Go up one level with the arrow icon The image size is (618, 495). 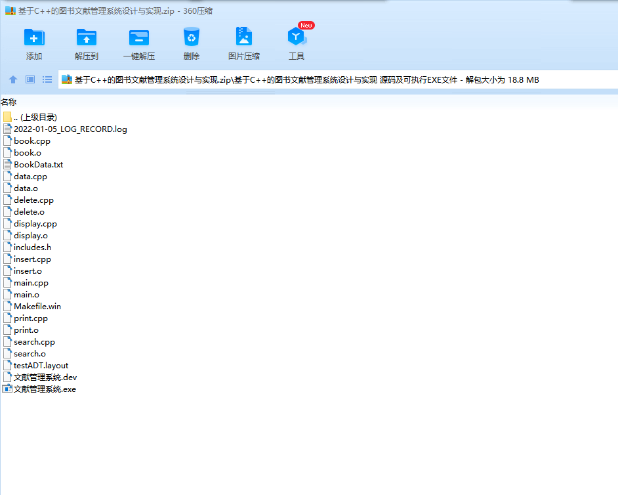(x=13, y=79)
